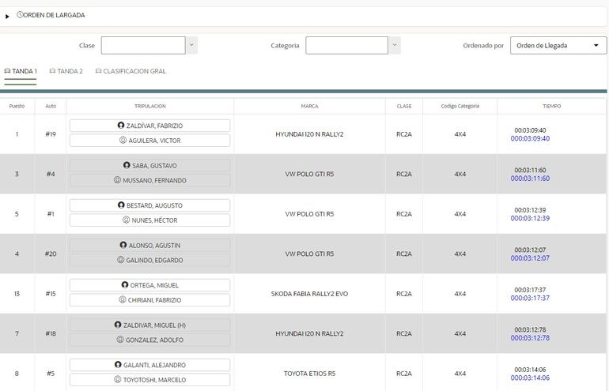
Task: Switch to the TANDA 2 tab
Action: tap(66, 71)
